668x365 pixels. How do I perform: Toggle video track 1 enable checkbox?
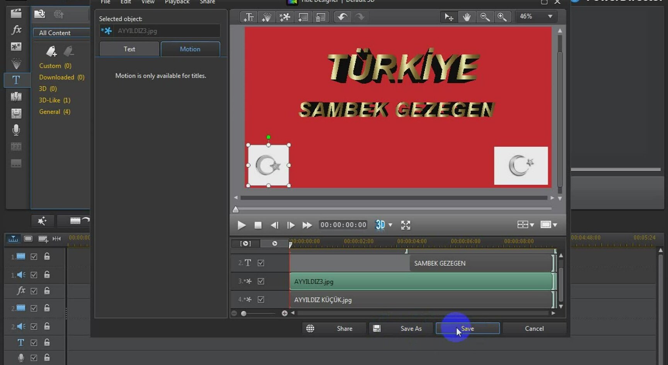point(34,256)
